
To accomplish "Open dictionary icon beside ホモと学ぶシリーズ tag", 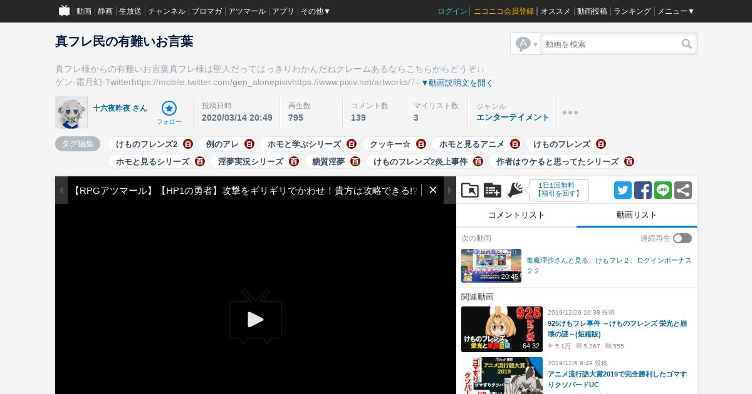I will [351, 144].
